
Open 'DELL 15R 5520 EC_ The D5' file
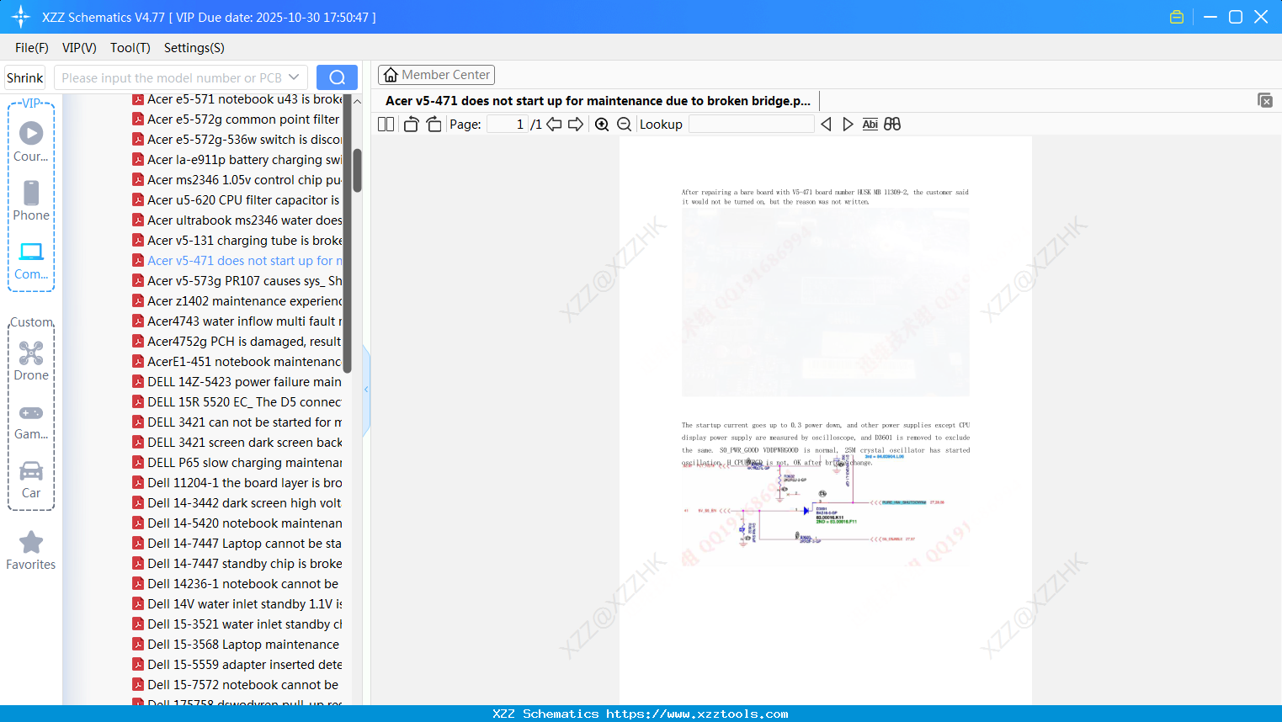click(x=237, y=402)
